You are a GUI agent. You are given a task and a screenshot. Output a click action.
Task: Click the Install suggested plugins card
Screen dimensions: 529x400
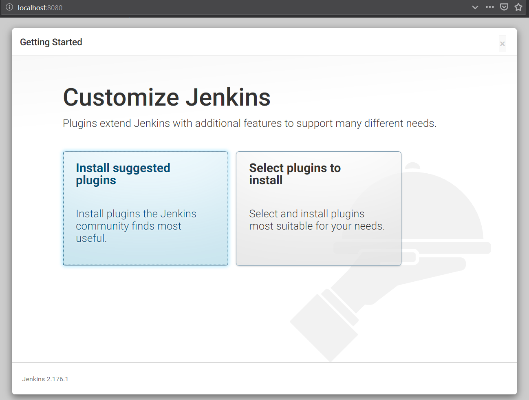(x=145, y=208)
